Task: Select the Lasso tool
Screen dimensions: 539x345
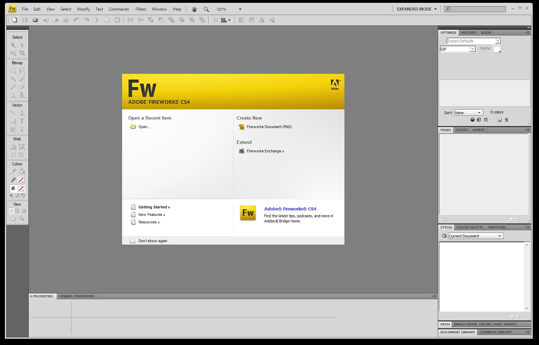Action: click(x=22, y=70)
